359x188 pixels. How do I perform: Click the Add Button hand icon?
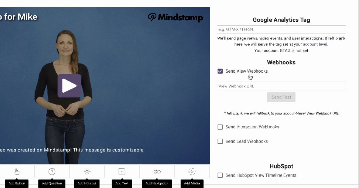(x=17, y=172)
